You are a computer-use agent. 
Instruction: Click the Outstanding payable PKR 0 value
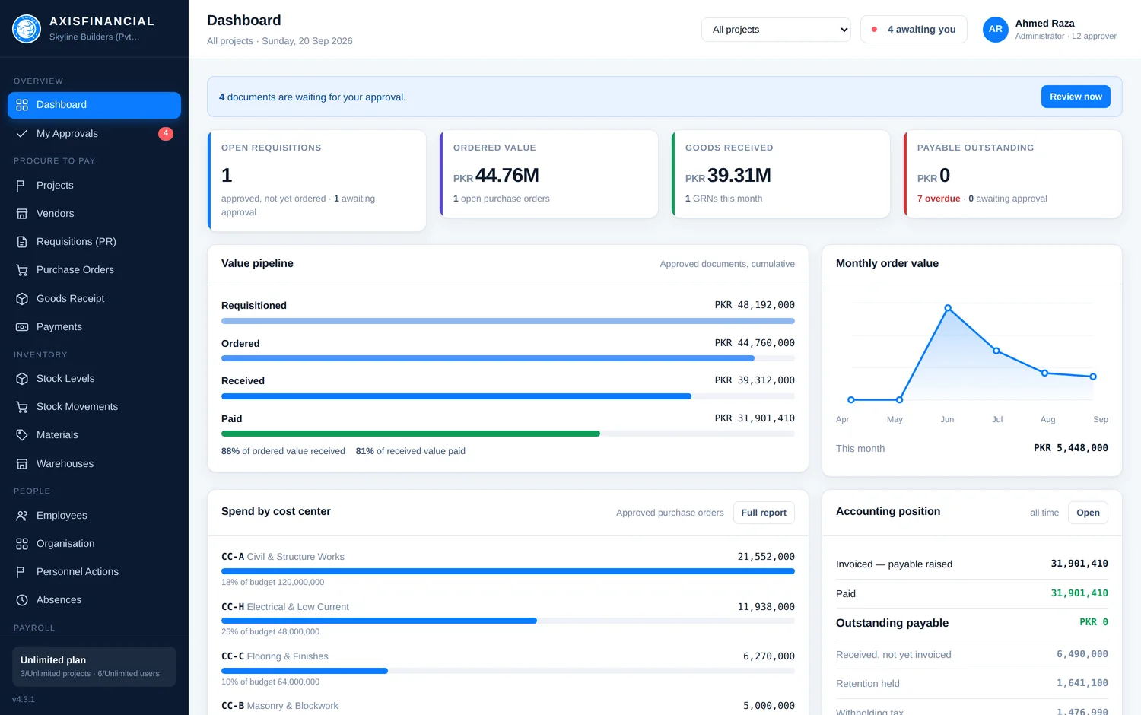pyautogui.click(x=1094, y=622)
